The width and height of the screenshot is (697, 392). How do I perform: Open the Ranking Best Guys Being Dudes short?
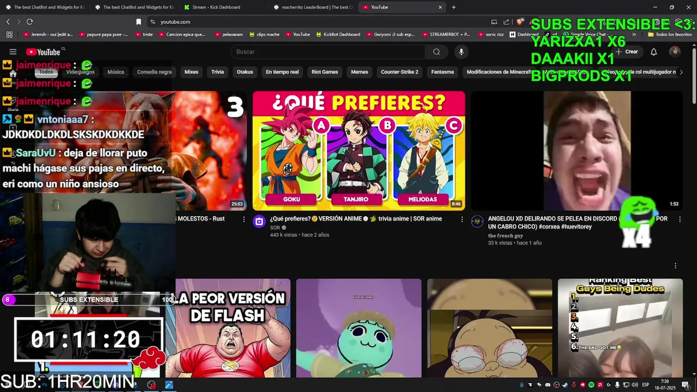pyautogui.click(x=620, y=328)
